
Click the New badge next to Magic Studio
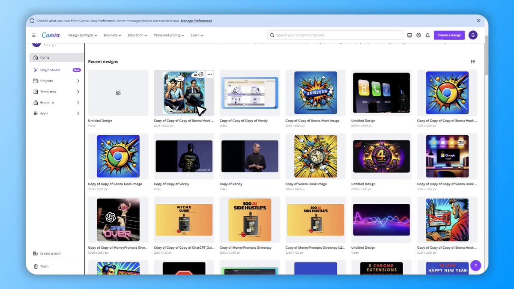click(77, 70)
